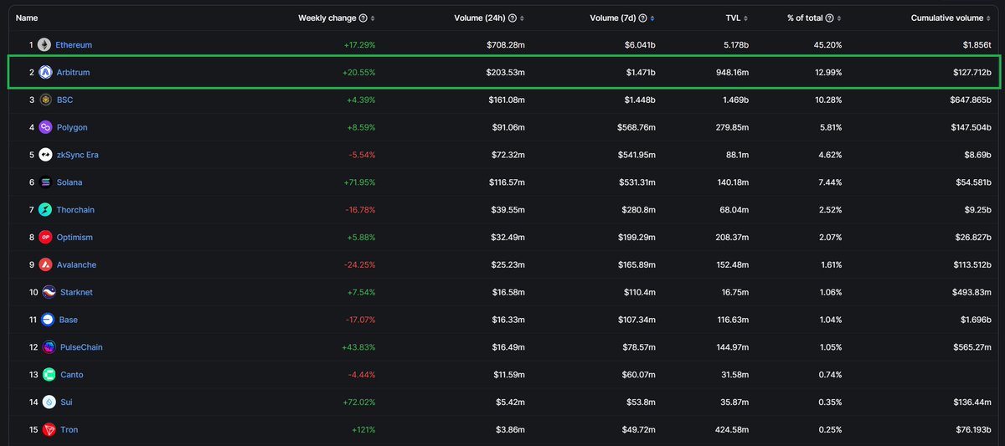Open the Polygon chain link
Screen dimensions: 1005x446
click(72, 127)
